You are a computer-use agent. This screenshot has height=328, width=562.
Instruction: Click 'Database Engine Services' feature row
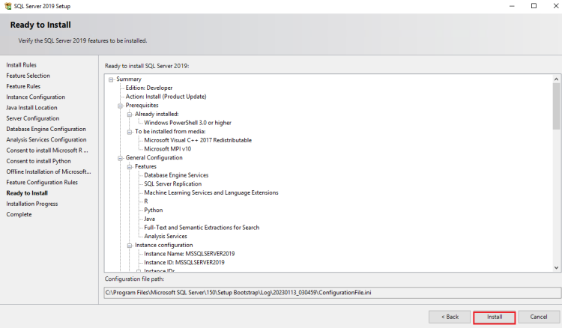click(176, 175)
